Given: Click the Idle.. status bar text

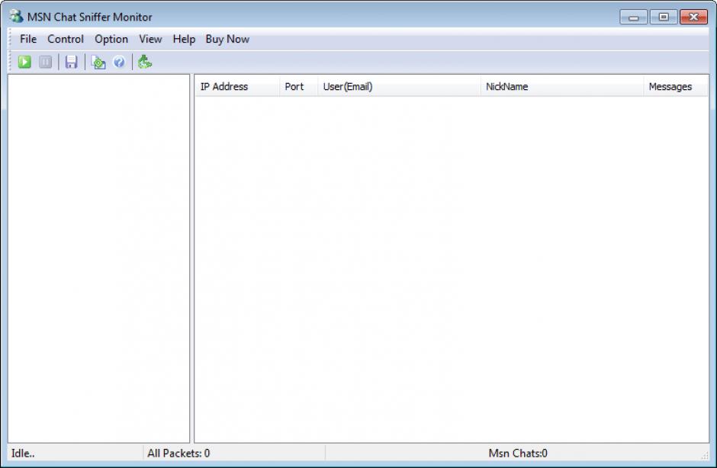Looking at the screenshot, I should pos(23,454).
